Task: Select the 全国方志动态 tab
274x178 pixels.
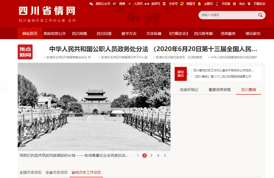Action: (x=30, y=172)
